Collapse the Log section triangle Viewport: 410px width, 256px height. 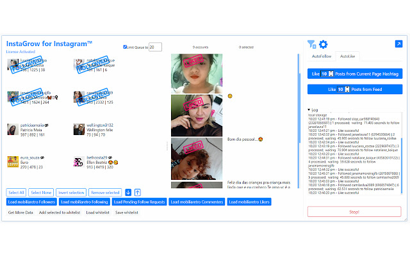pyautogui.click(x=309, y=109)
